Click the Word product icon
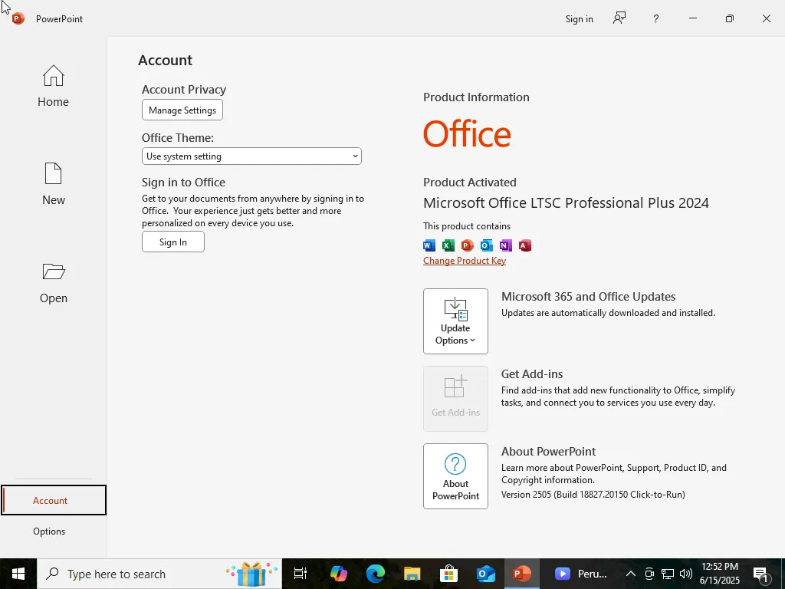 click(x=429, y=245)
